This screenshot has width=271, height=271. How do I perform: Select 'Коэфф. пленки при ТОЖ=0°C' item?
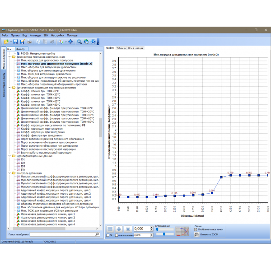[x=40, y=91]
